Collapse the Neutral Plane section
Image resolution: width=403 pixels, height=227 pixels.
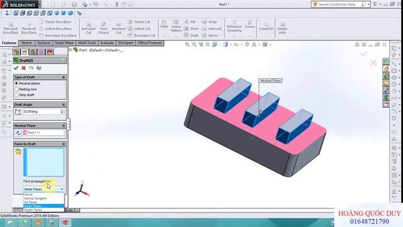(x=64, y=125)
